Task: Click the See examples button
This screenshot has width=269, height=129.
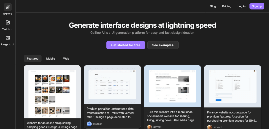Action: (163, 45)
